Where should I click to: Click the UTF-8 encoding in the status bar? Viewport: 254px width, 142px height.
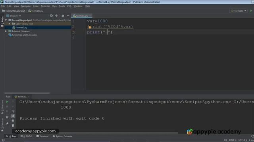click(242, 140)
